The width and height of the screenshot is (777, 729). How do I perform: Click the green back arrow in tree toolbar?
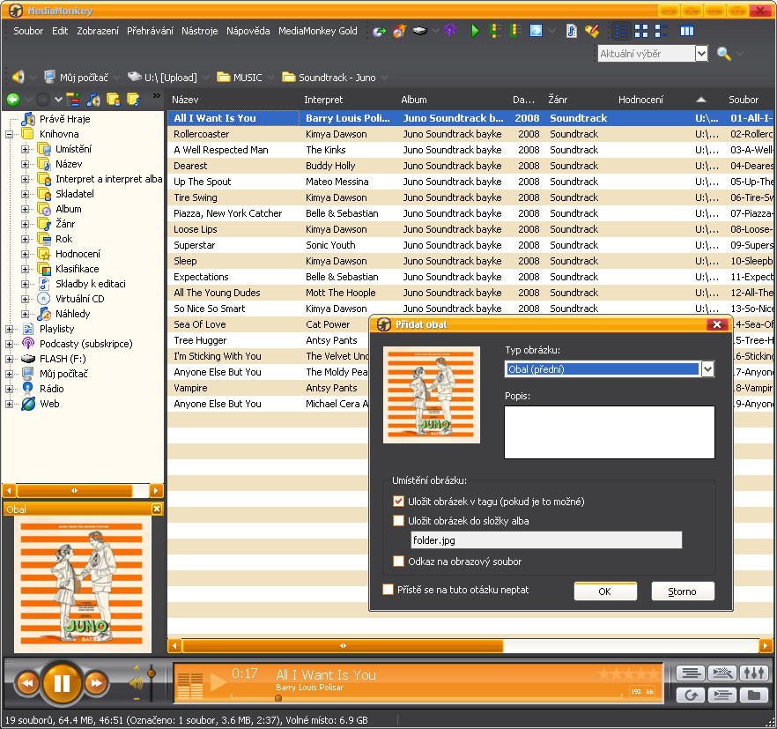coord(13,100)
